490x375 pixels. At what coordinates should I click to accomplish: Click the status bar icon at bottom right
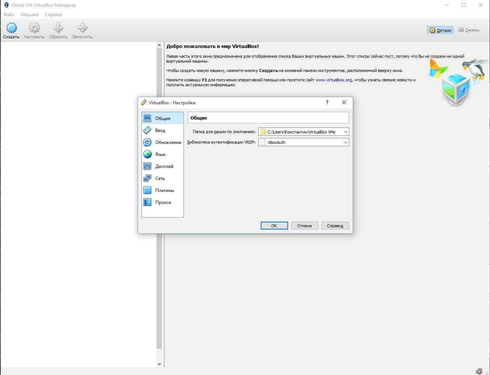click(479, 371)
